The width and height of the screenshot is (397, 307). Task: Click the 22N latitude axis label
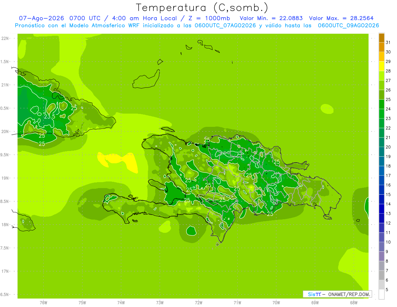(5, 38)
